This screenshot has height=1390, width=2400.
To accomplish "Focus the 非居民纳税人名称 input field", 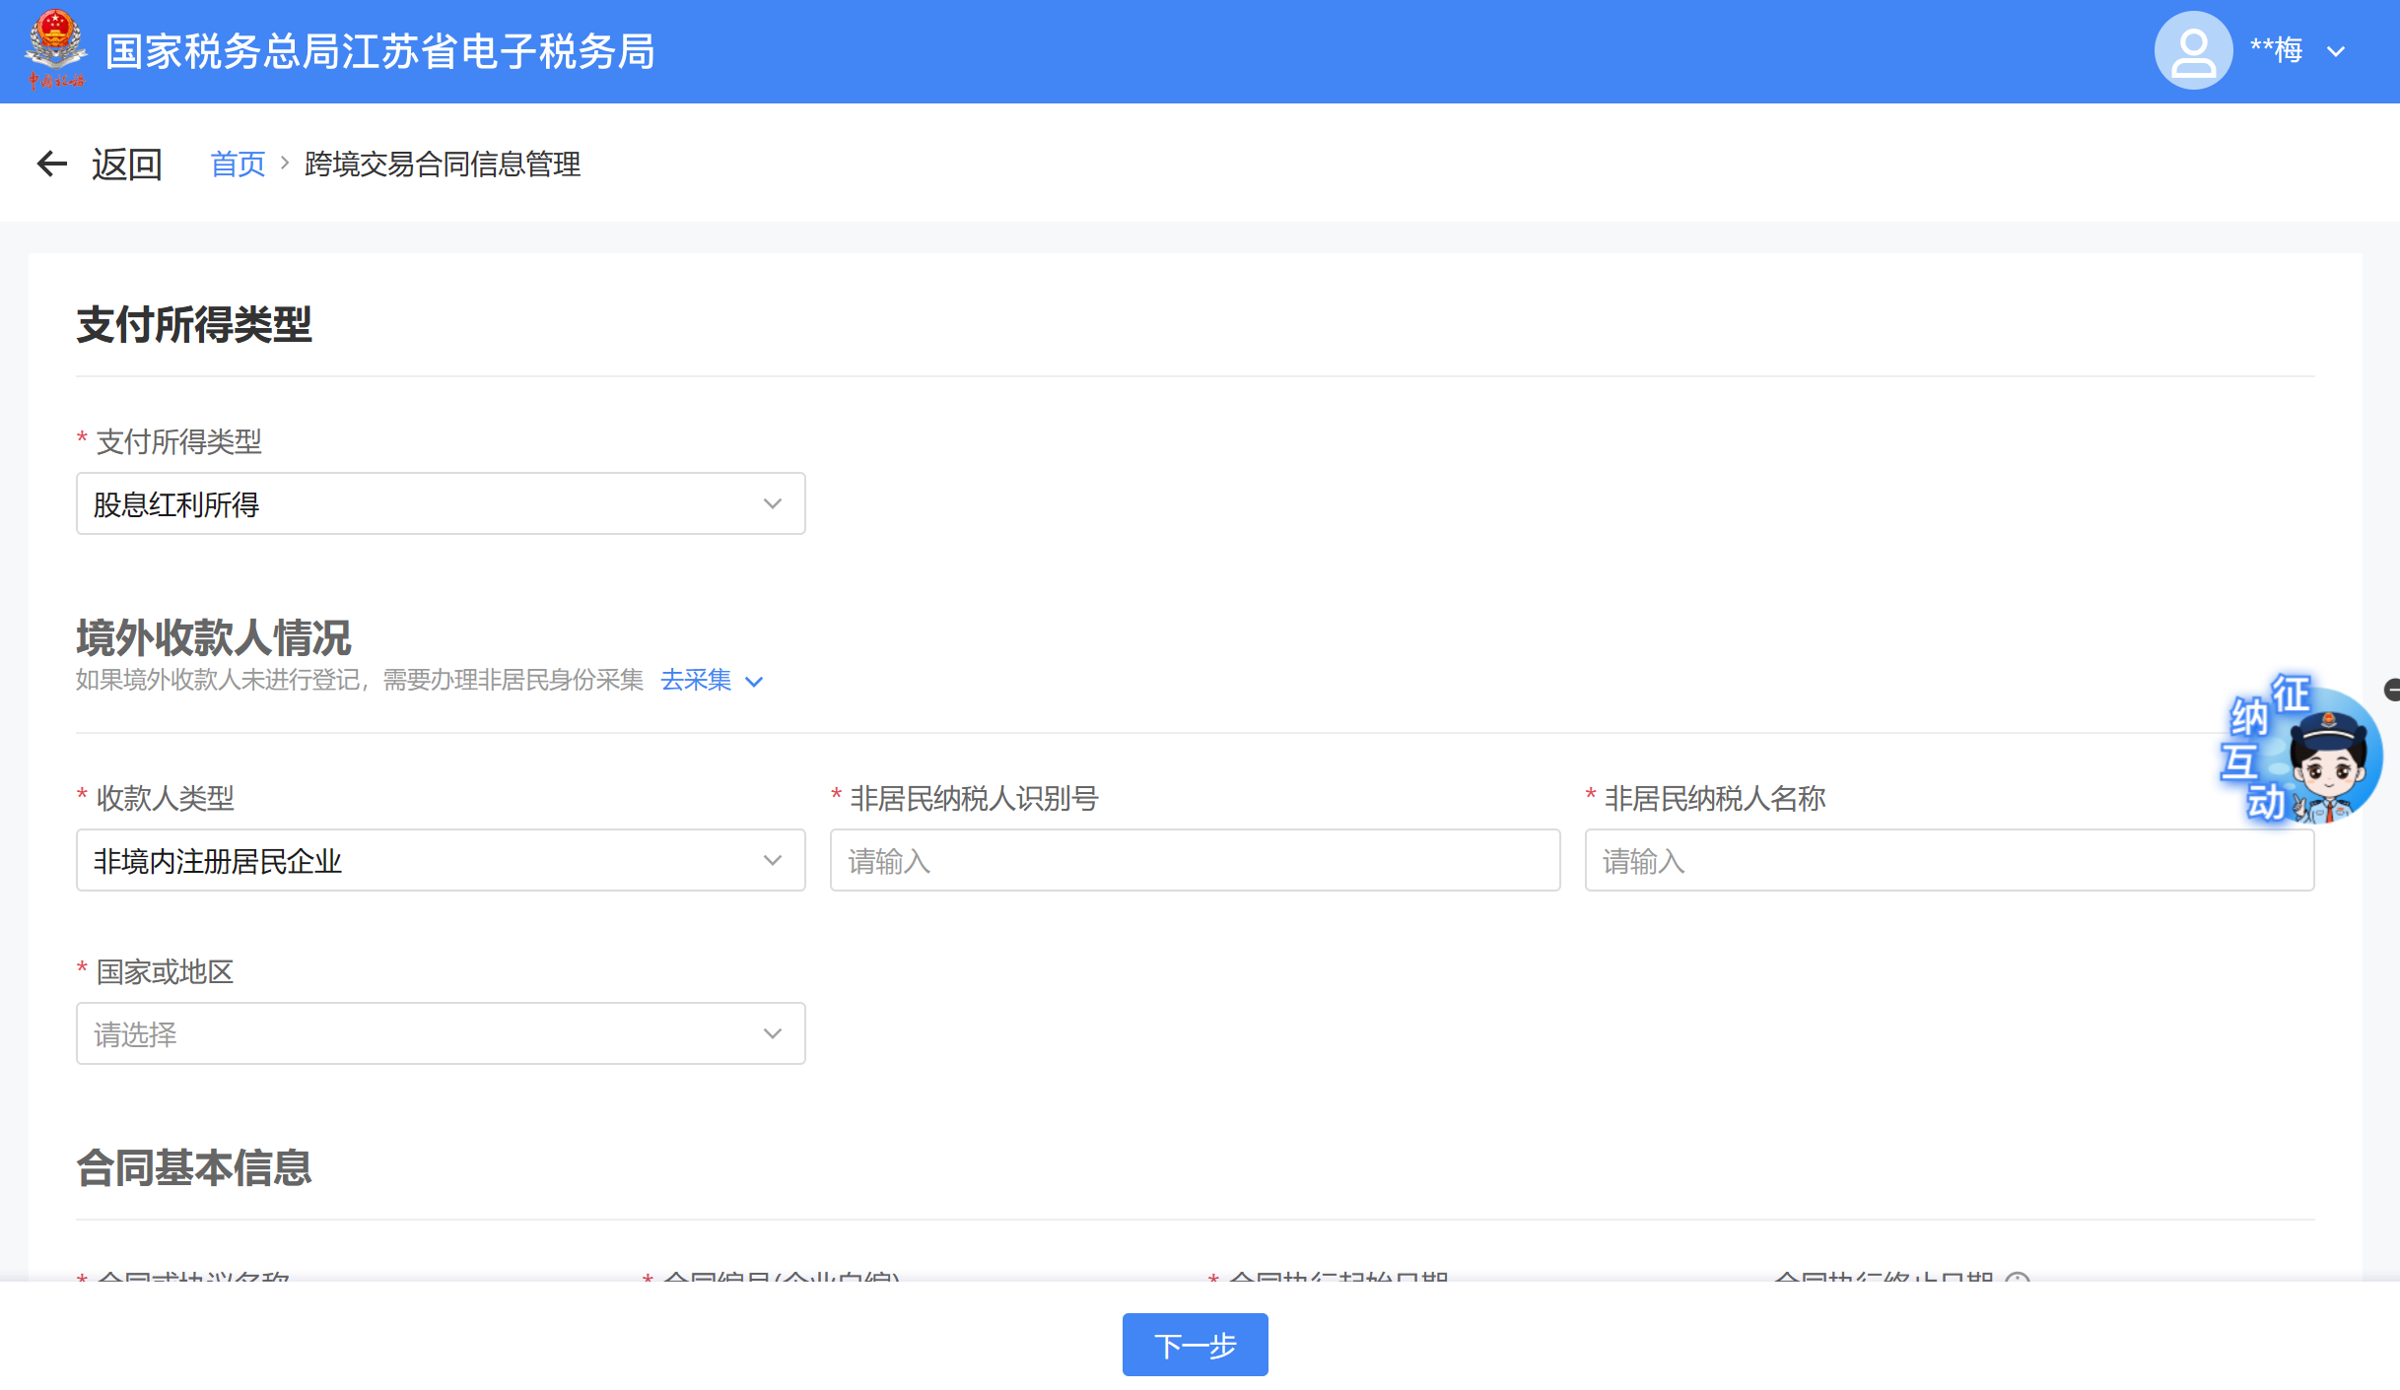I will 1949,860.
